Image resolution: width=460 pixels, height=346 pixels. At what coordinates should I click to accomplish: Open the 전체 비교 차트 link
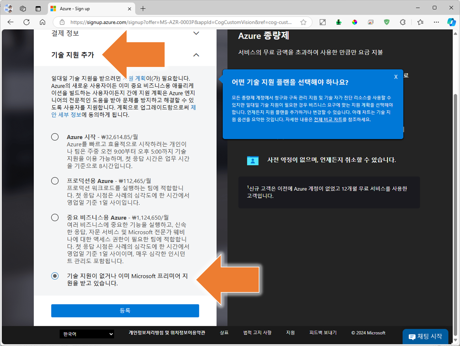pyautogui.click(x=328, y=119)
